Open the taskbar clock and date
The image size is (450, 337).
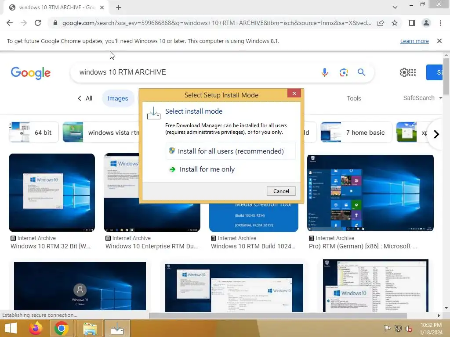pyautogui.click(x=432, y=328)
